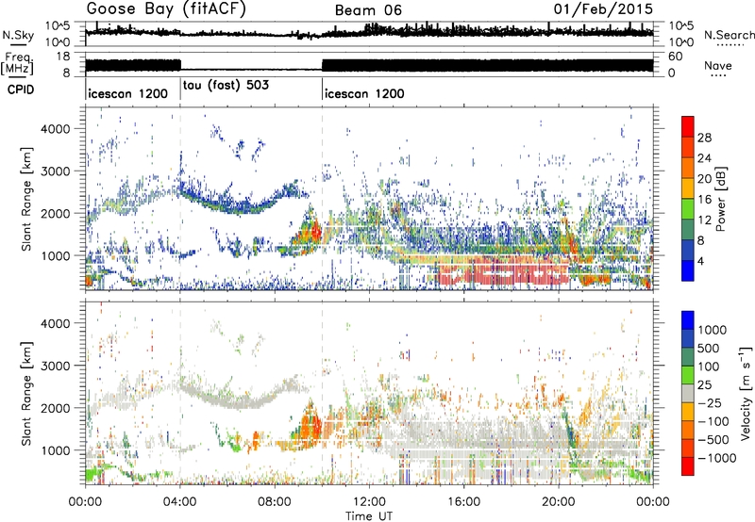This screenshot has width=755, height=522.
Task: Click the "1000" range tick on the Velocity panel
Action: pos(56,450)
